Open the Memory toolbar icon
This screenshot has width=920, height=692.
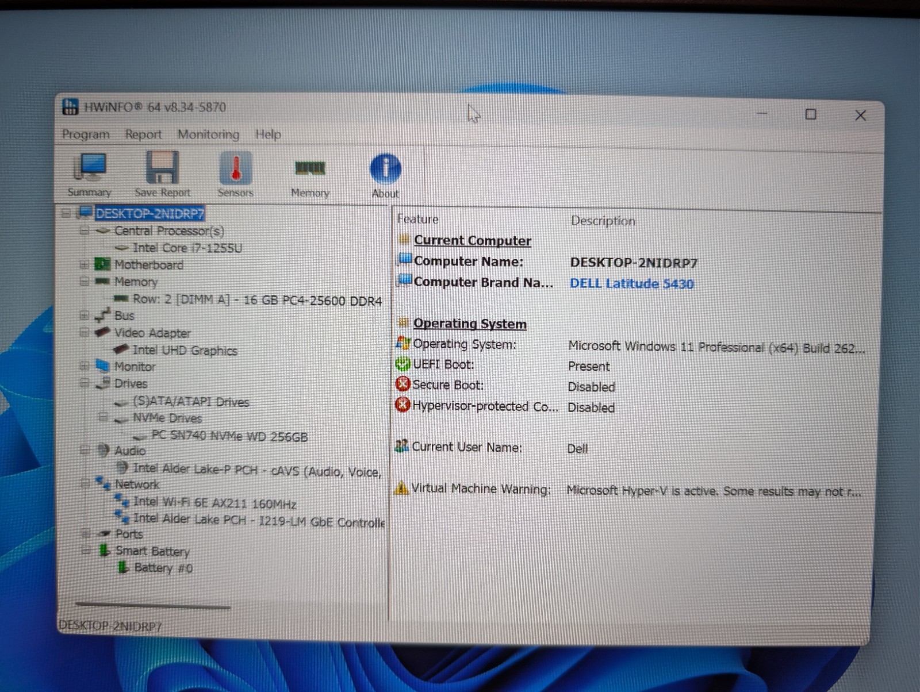coord(310,168)
